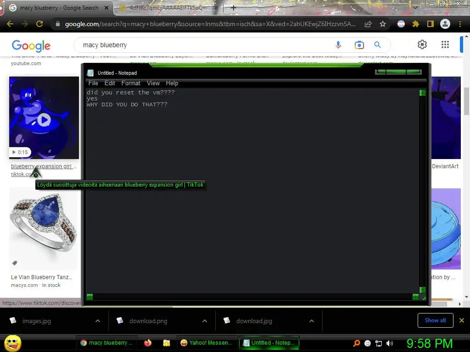Open the Chrome profile avatar
The width and height of the screenshot is (470, 352).
[x=445, y=24]
